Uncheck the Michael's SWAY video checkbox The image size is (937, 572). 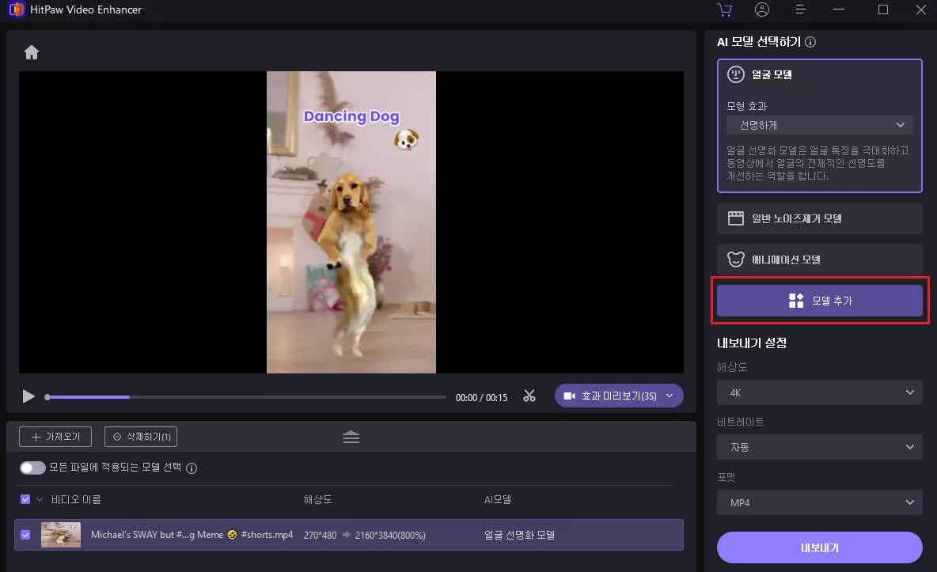click(x=25, y=535)
